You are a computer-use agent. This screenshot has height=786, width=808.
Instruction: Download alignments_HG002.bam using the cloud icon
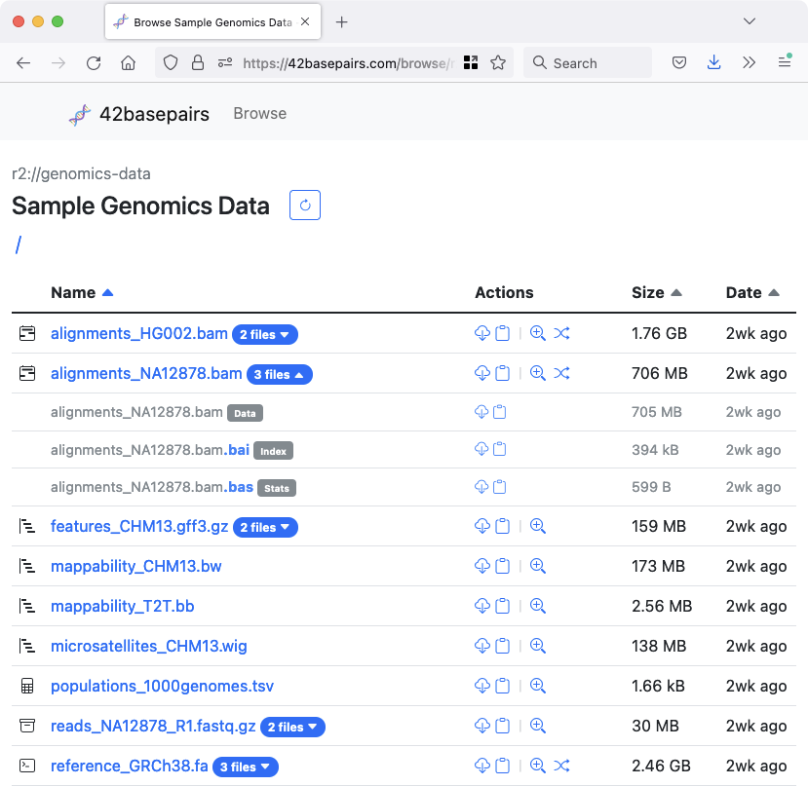(x=482, y=333)
